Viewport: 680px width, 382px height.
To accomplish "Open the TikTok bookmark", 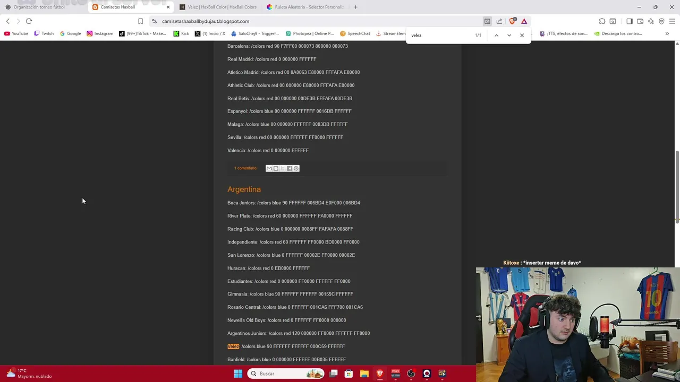I will click(142, 33).
